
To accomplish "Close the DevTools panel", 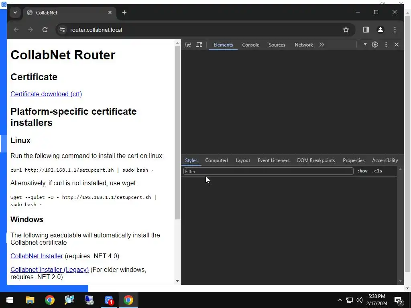I will point(397,45).
